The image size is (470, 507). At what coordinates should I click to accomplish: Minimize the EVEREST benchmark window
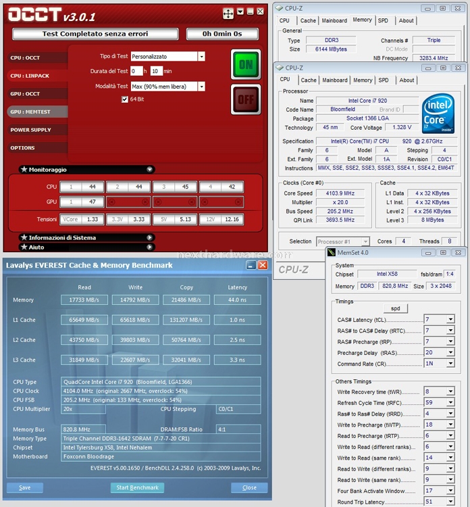pos(251,265)
